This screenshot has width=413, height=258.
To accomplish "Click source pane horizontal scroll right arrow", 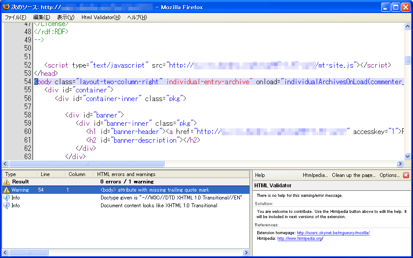I will pyautogui.click(x=400, y=164).
